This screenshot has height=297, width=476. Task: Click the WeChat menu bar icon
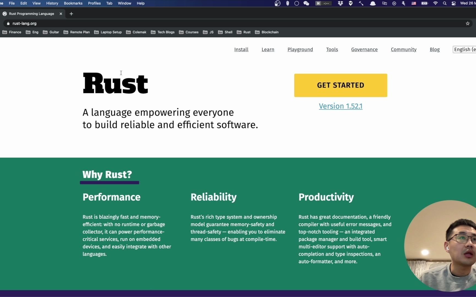pos(306,3)
